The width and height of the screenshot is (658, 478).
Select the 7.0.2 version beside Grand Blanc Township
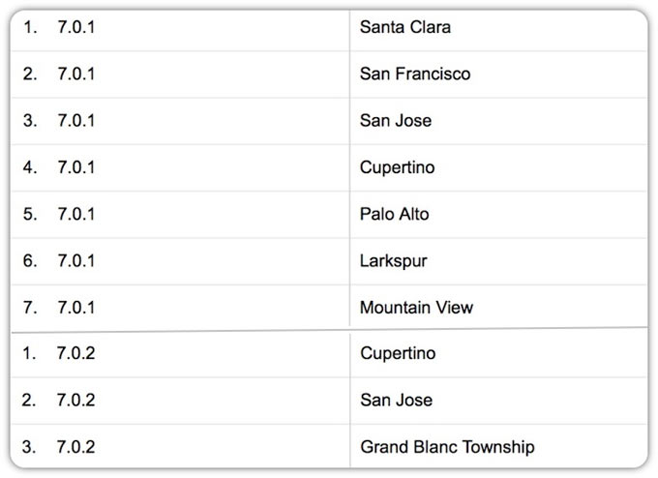(76, 447)
